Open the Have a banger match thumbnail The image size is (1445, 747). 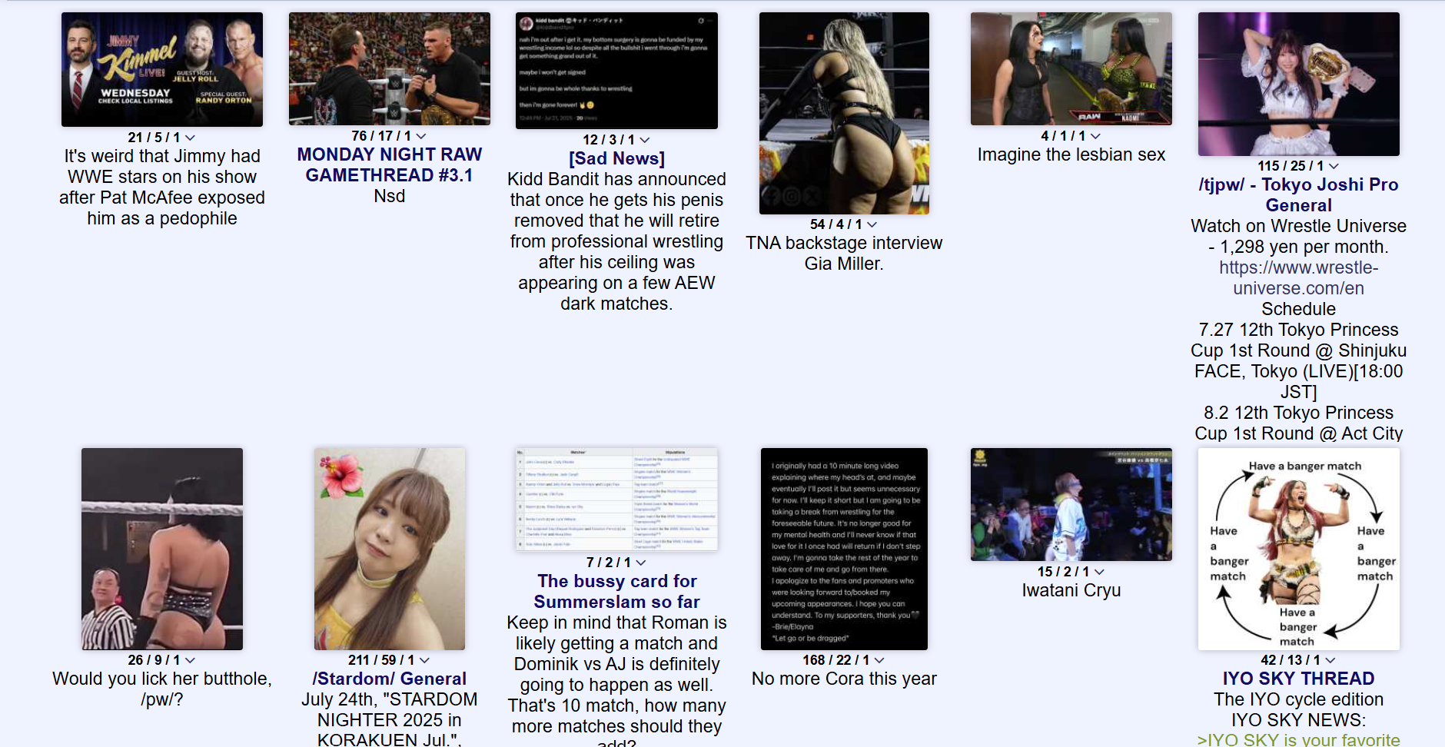pyautogui.click(x=1299, y=549)
